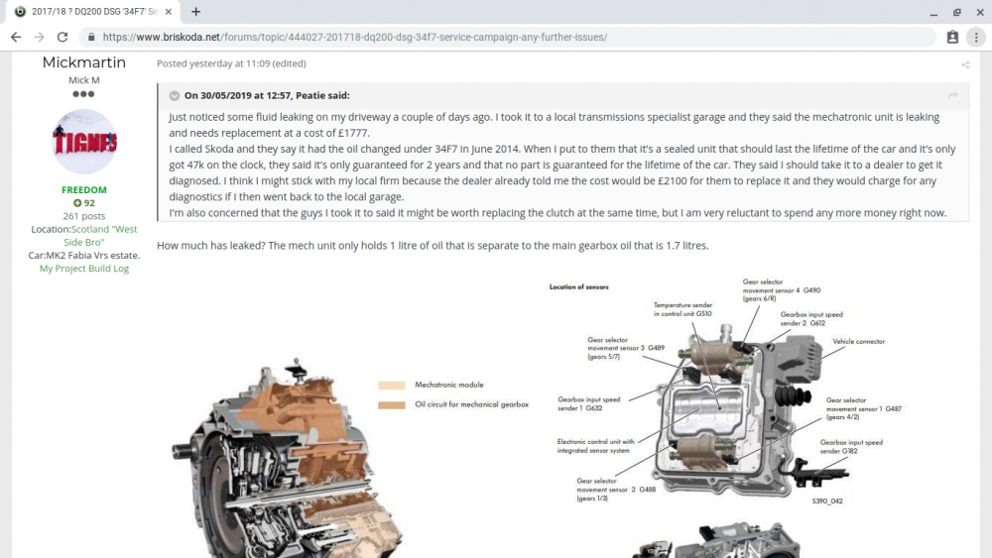Open the clipboard extension icon
This screenshot has height=558, width=992.
click(952, 38)
